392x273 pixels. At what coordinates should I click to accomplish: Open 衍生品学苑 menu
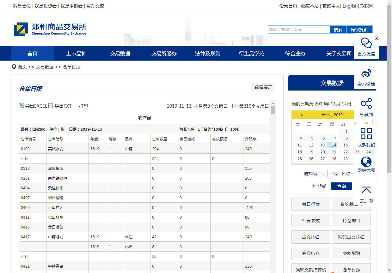click(x=252, y=53)
